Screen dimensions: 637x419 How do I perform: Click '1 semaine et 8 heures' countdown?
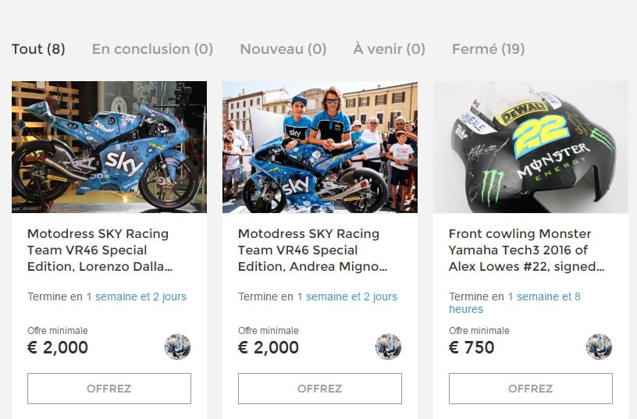point(514,303)
